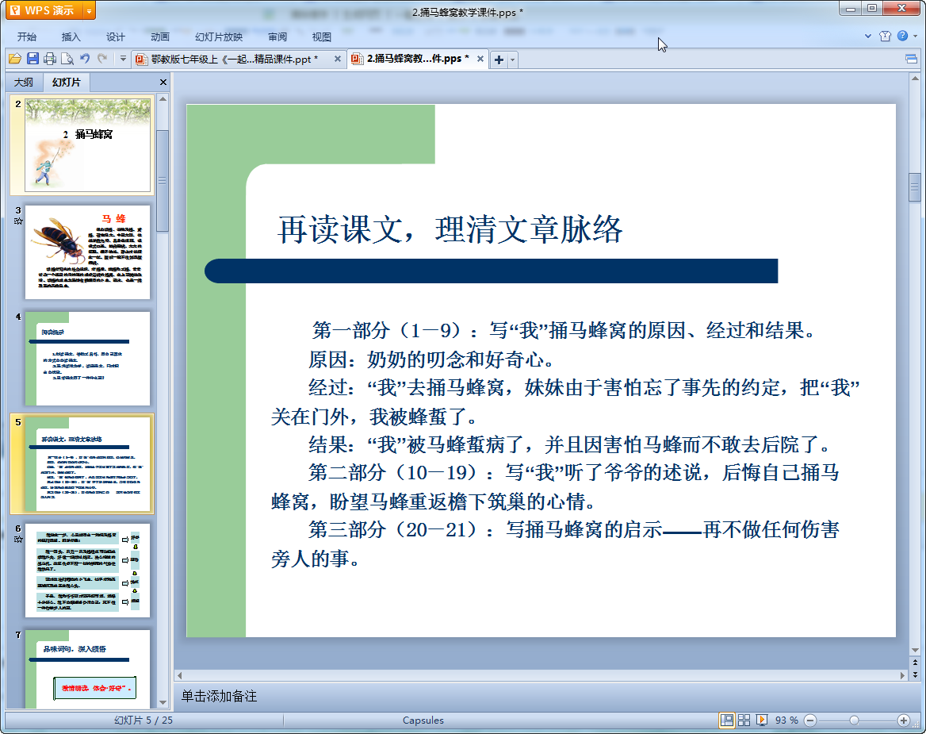Click the zoom slider handle
926x734 pixels.
(854, 720)
